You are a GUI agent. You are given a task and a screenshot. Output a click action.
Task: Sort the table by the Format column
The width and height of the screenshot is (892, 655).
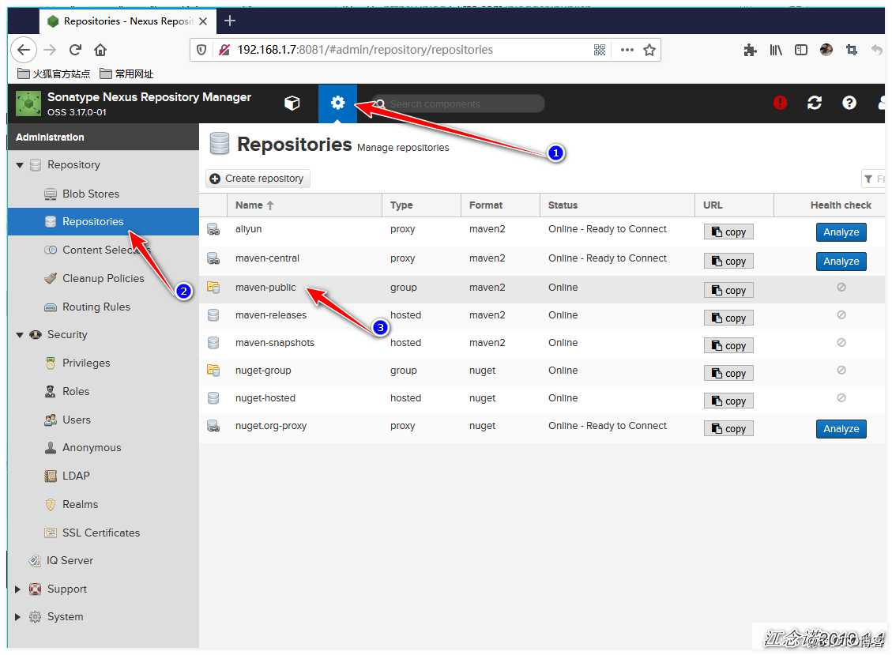click(x=501, y=205)
